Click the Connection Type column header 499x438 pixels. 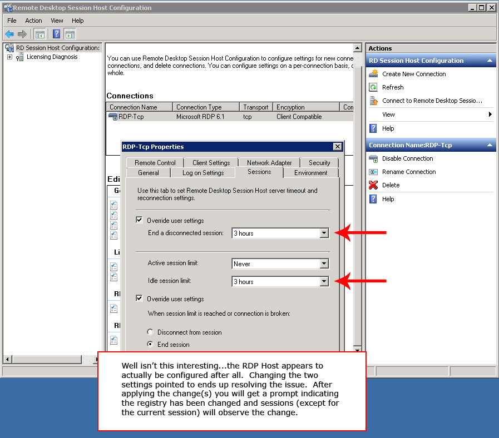coord(206,107)
